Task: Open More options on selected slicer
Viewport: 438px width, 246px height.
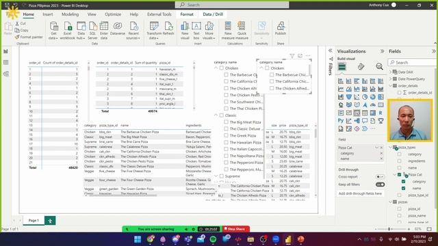Action: [308, 56]
